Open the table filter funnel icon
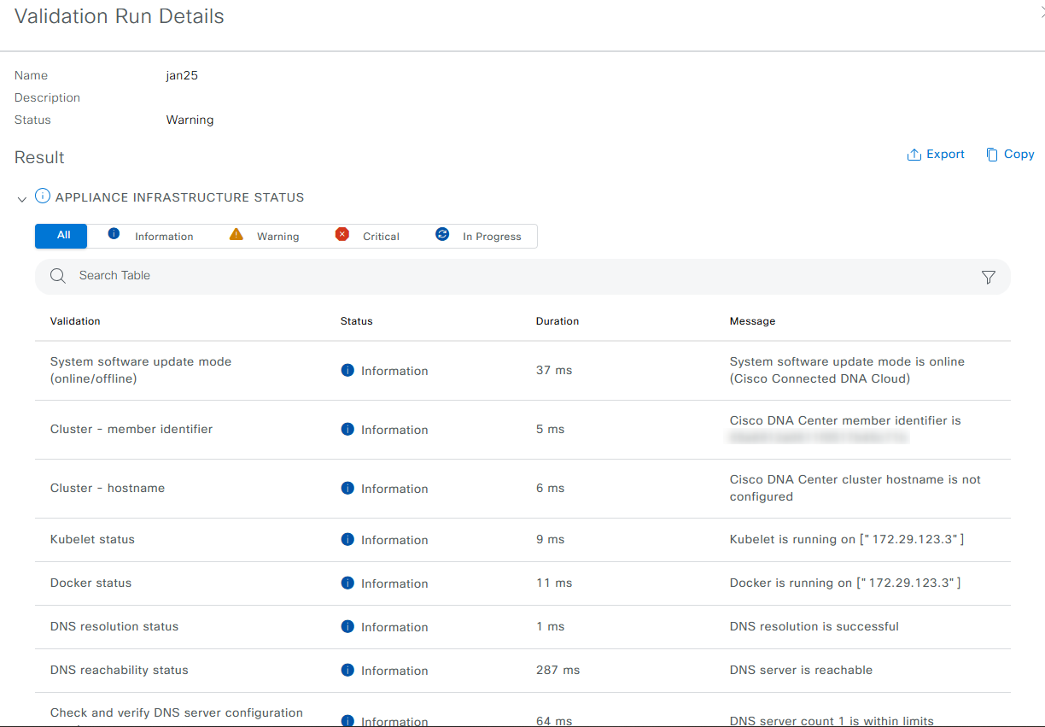Image resolution: width=1045 pixels, height=727 pixels. click(x=988, y=277)
